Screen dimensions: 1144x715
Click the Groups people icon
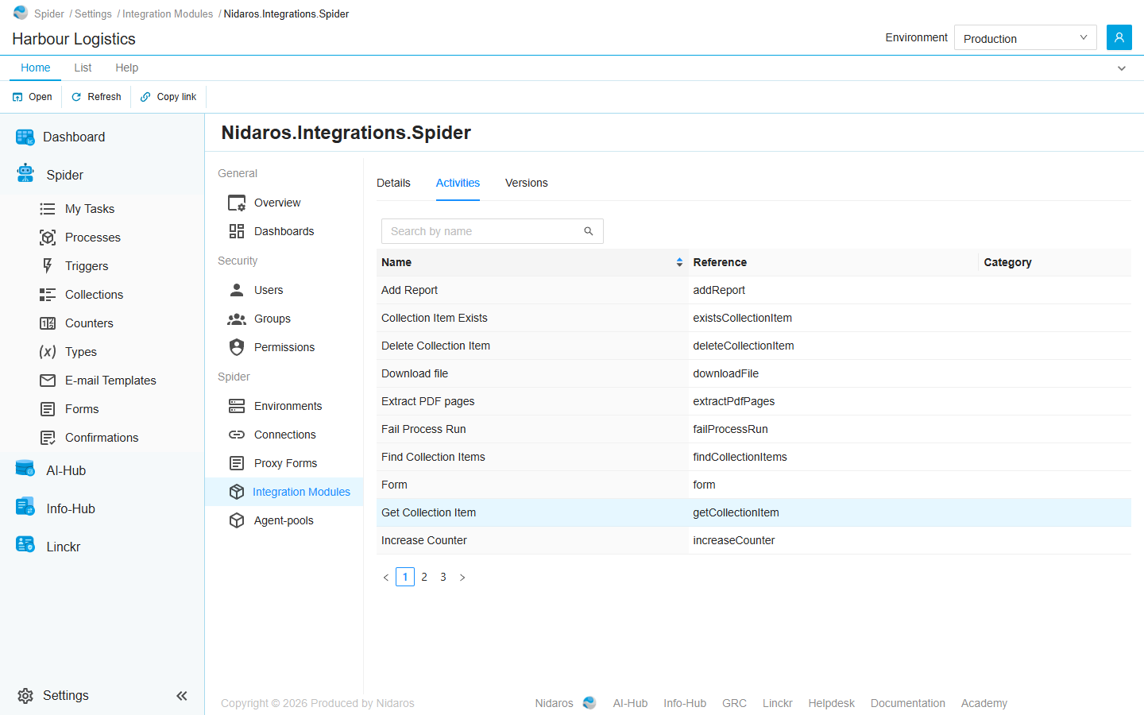[237, 319]
